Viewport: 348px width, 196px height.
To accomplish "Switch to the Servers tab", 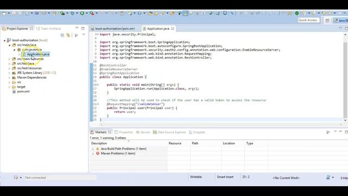I will pyautogui.click(x=143, y=132).
